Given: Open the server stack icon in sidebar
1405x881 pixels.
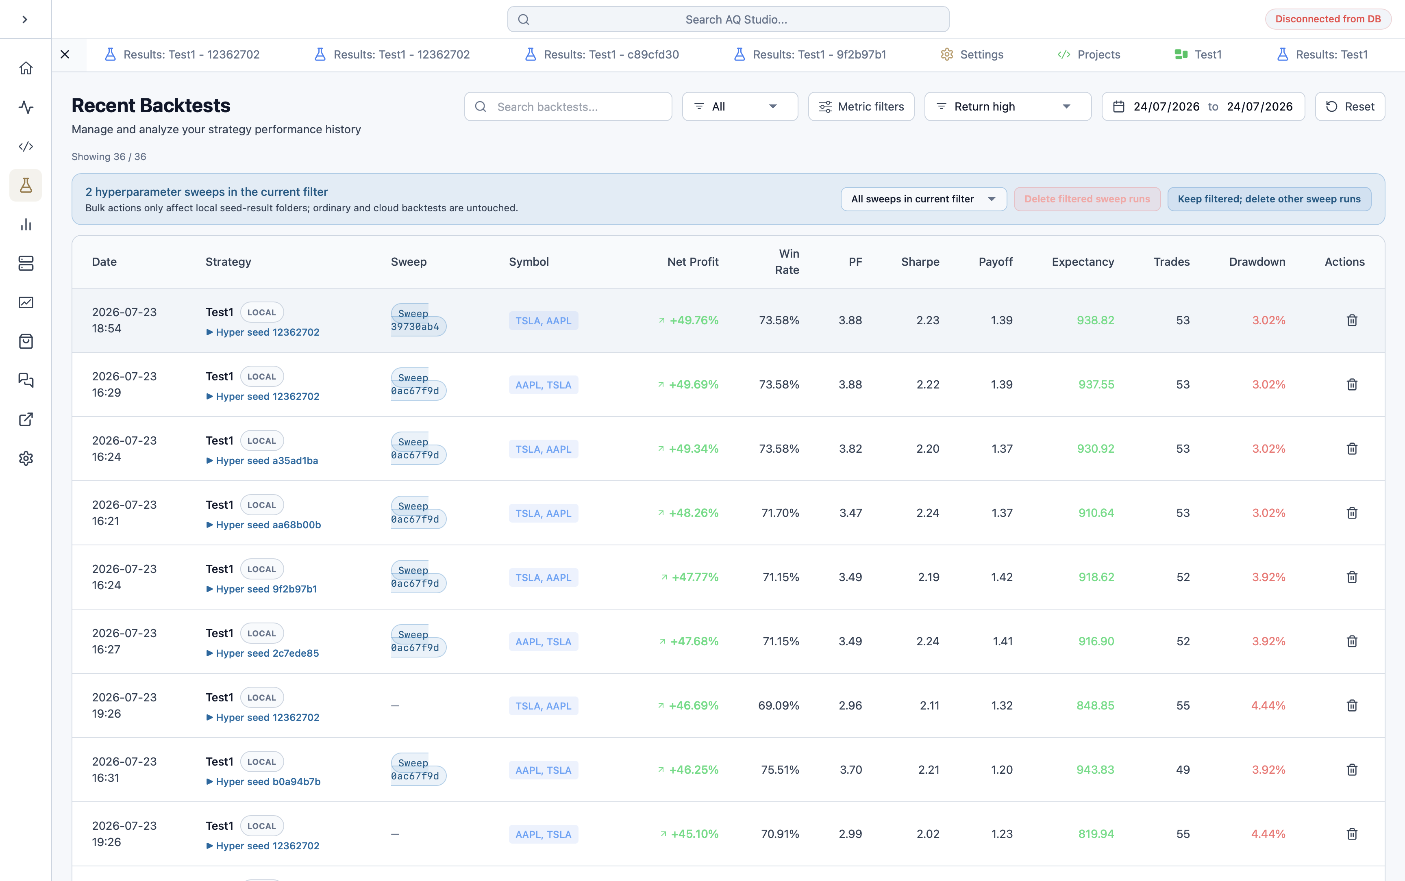Looking at the screenshot, I should tap(26, 263).
